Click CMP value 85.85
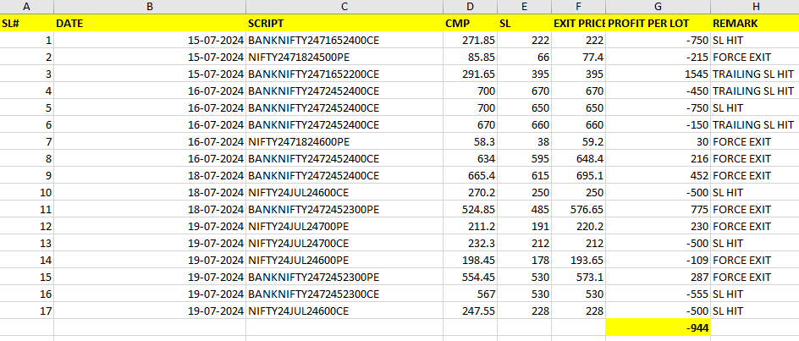Screen dimensions: 799x341 coord(470,57)
